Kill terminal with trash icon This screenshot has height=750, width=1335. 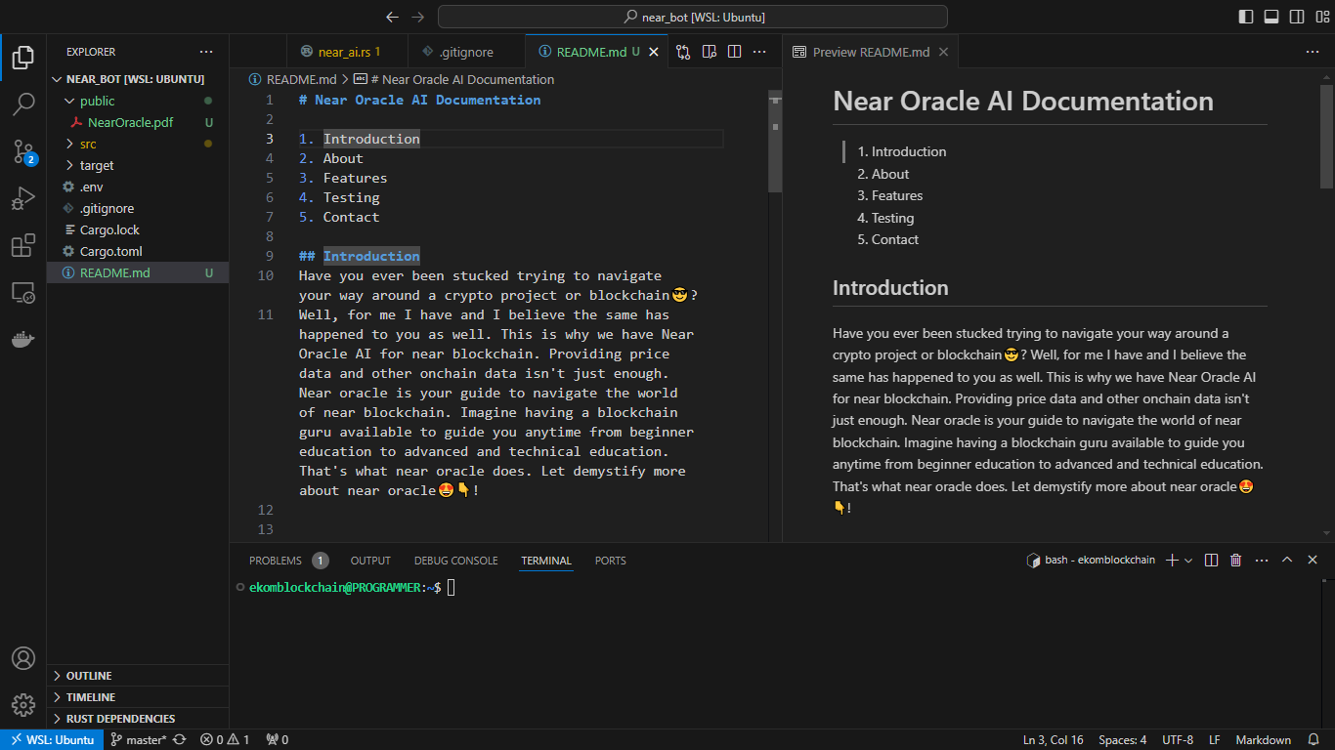[x=1235, y=560]
